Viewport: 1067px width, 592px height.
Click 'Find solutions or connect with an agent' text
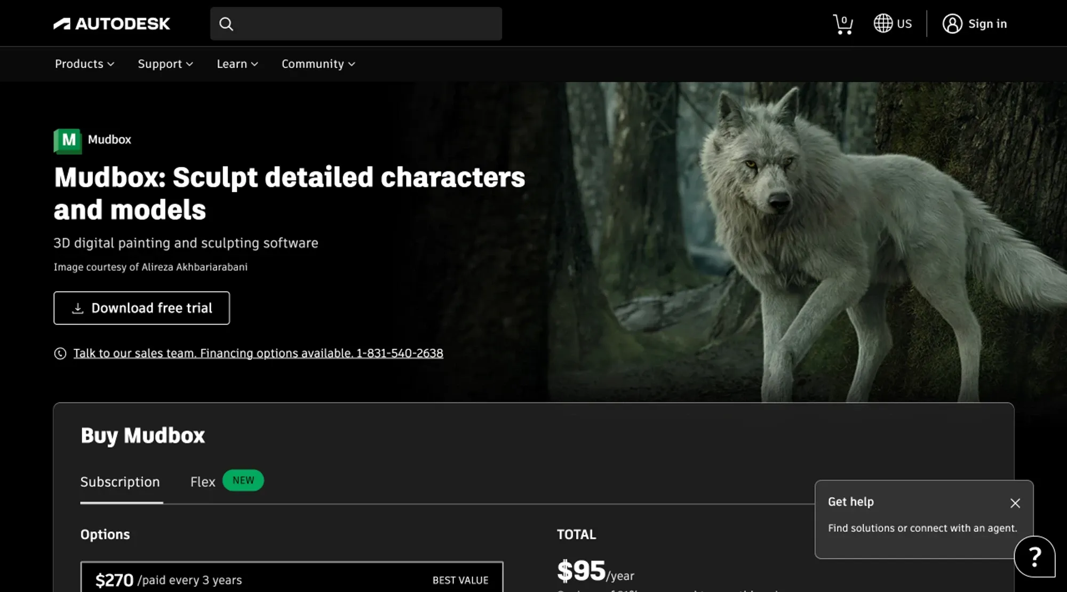click(x=922, y=528)
